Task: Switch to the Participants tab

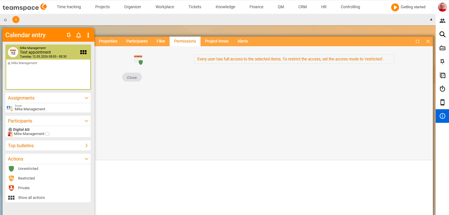Action: coord(137,41)
